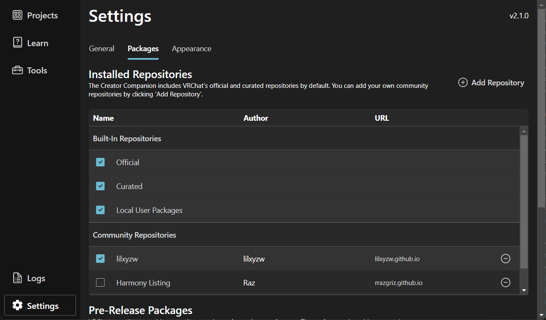Uncheck the Official repository checkbox
The image size is (546, 320).
point(100,162)
